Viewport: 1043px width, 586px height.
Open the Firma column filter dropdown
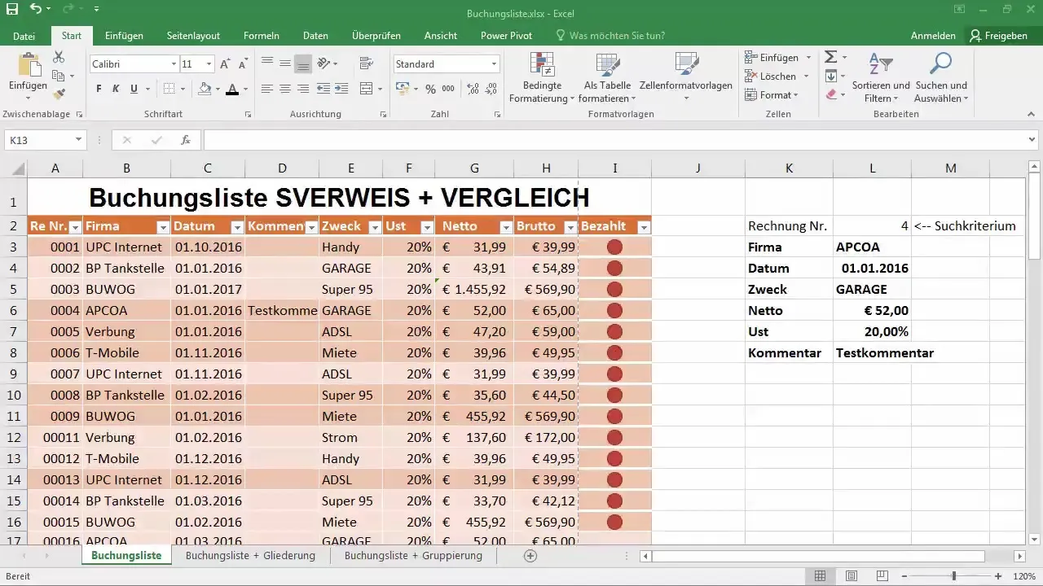(x=163, y=227)
